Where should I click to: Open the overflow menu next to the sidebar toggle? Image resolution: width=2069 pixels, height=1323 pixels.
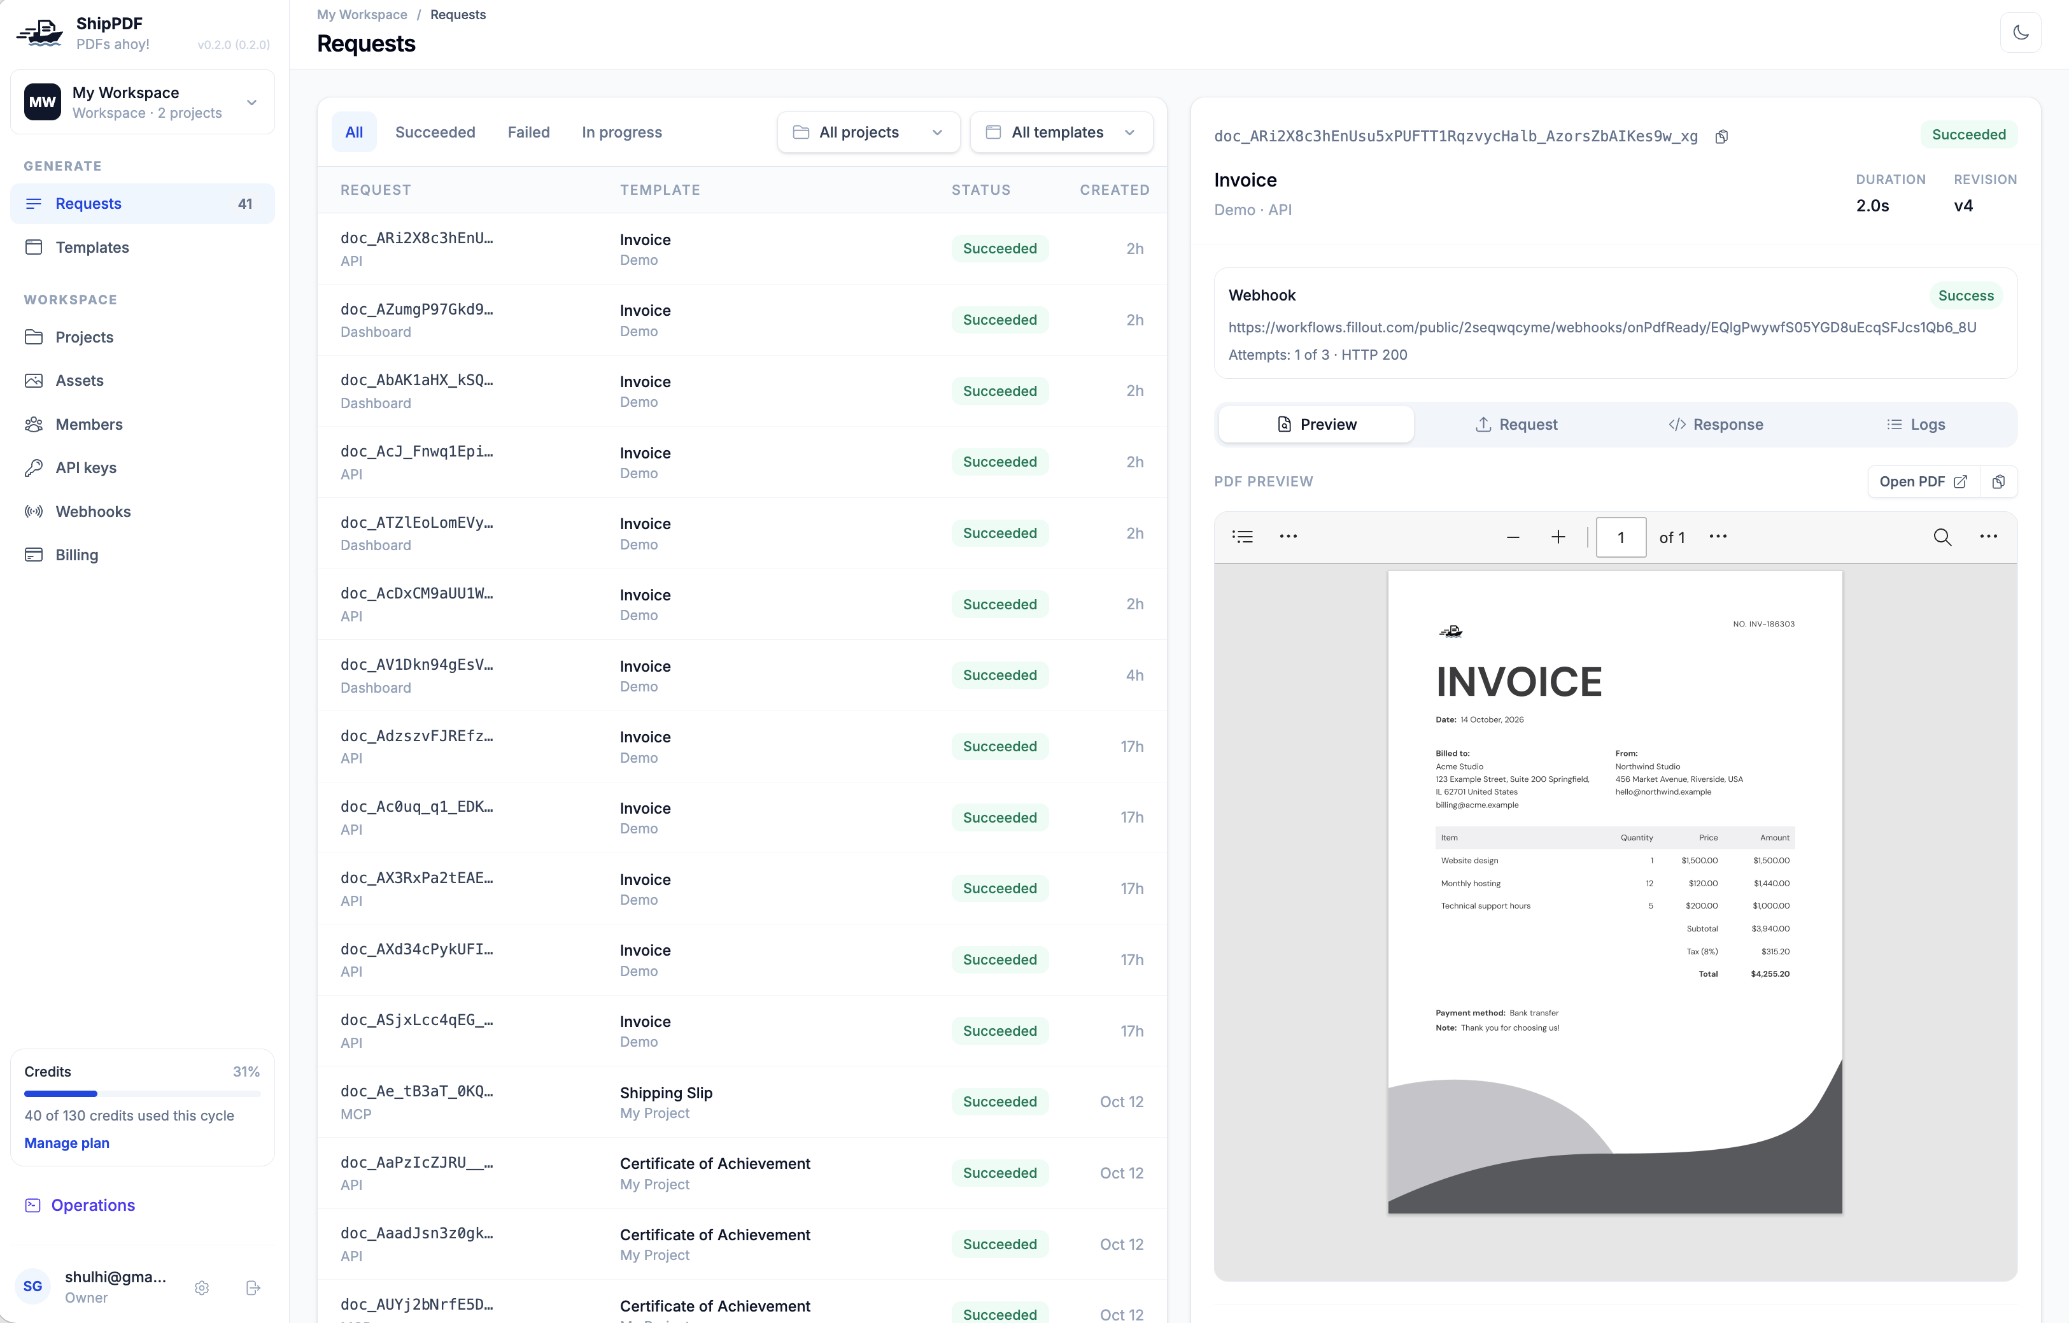pyautogui.click(x=1288, y=537)
